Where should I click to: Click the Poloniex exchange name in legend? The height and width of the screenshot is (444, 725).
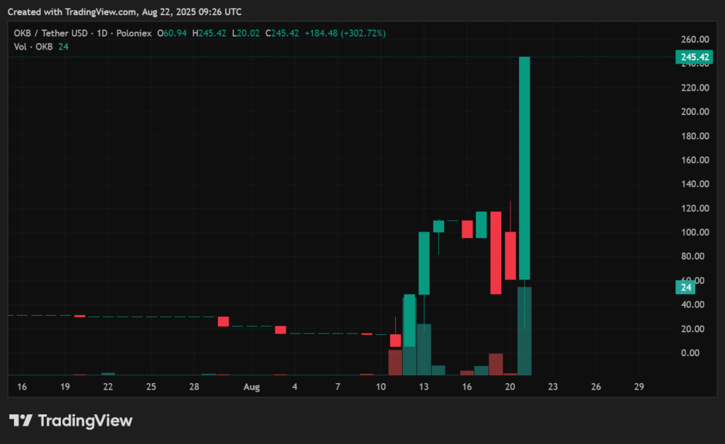pyautogui.click(x=134, y=33)
